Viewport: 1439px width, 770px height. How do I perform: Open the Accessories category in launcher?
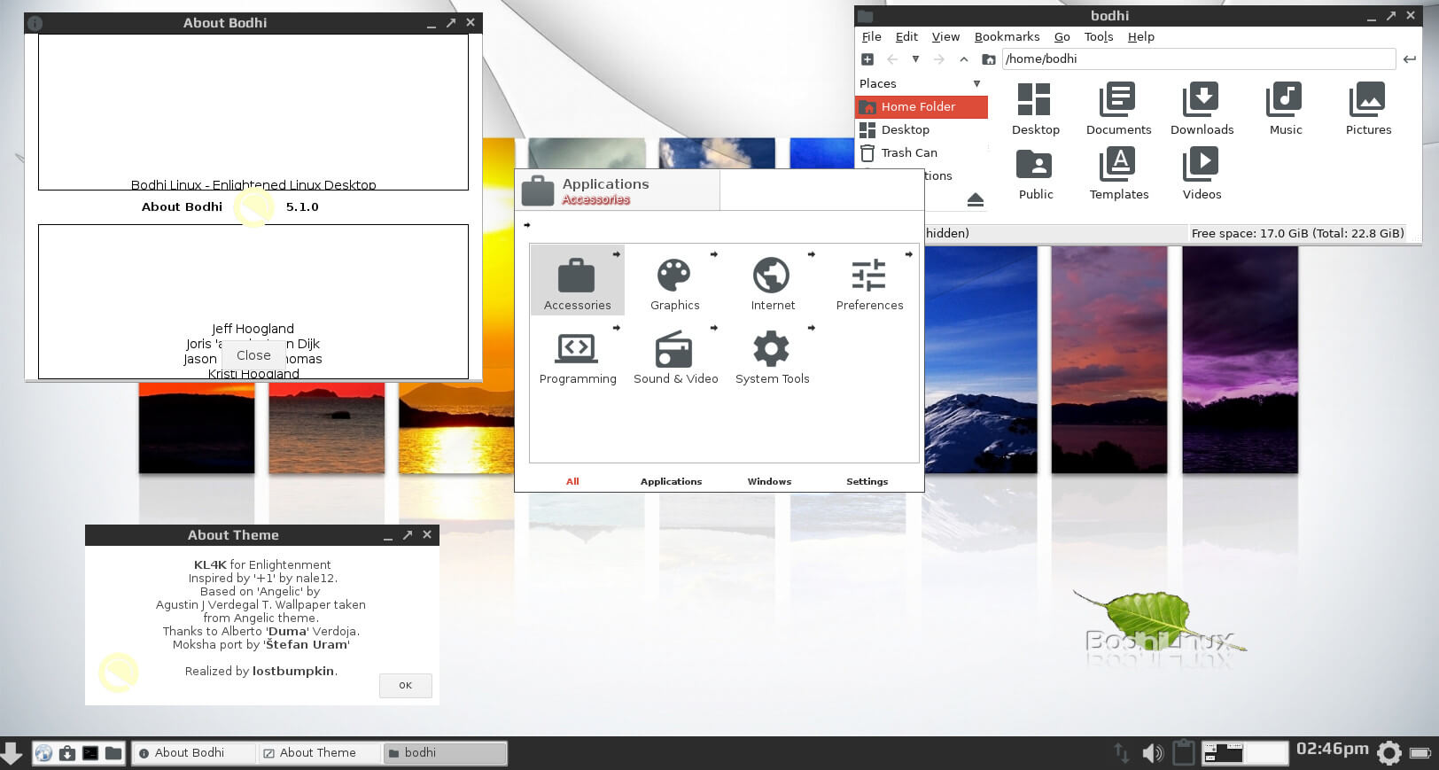click(x=577, y=280)
